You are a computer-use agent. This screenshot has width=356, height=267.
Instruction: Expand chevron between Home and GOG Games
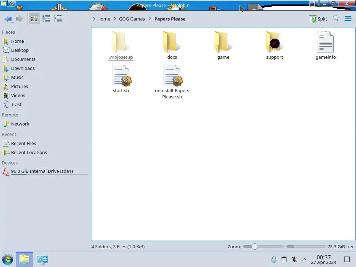(x=115, y=19)
